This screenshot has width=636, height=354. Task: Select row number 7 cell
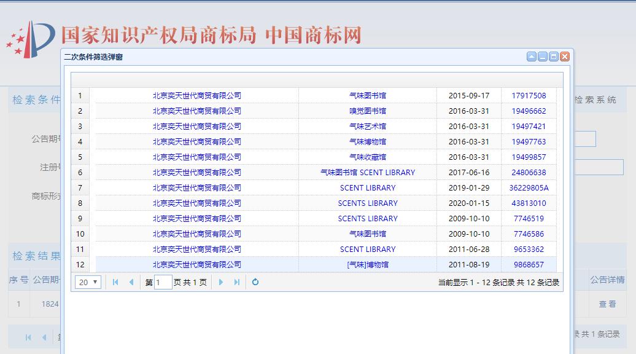pos(80,188)
